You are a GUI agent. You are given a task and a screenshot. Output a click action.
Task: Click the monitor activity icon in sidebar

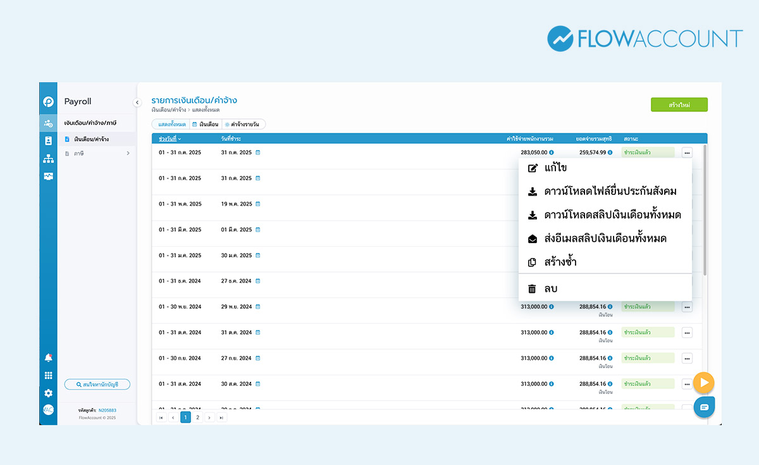pos(48,177)
